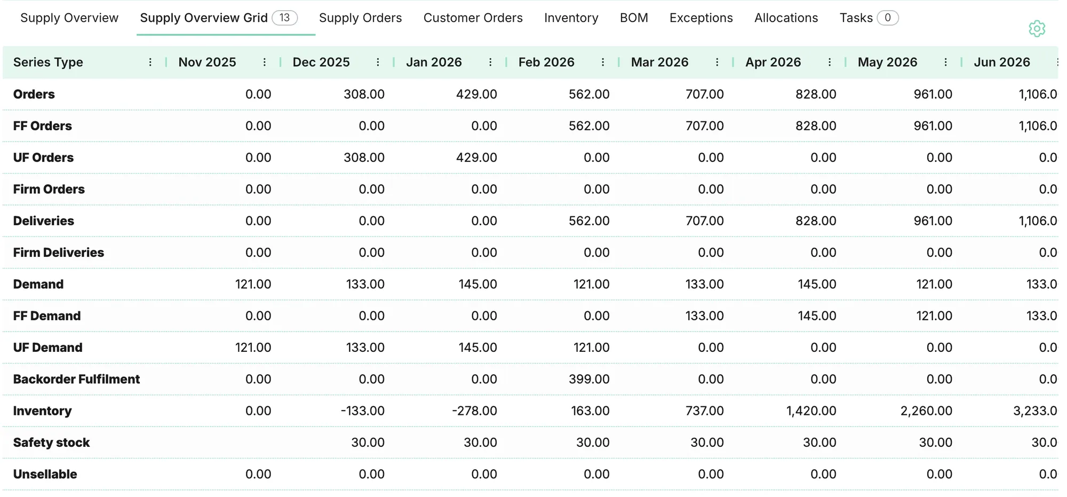Open Nov 2025 column options menu

click(x=265, y=62)
